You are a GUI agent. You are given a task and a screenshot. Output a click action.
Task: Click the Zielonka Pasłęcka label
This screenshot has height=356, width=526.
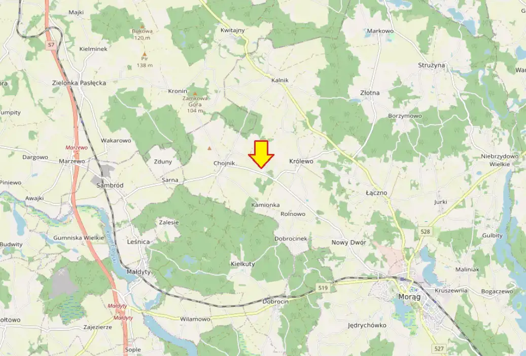click(79, 83)
